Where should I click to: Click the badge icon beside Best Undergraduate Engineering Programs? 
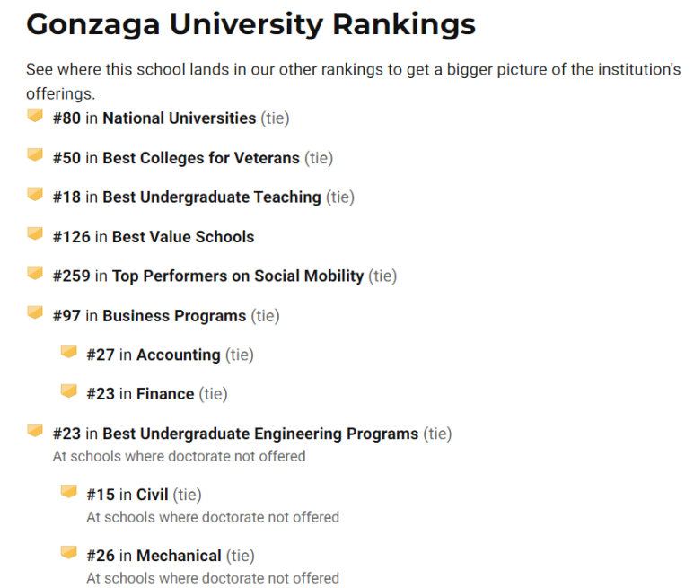tap(34, 431)
